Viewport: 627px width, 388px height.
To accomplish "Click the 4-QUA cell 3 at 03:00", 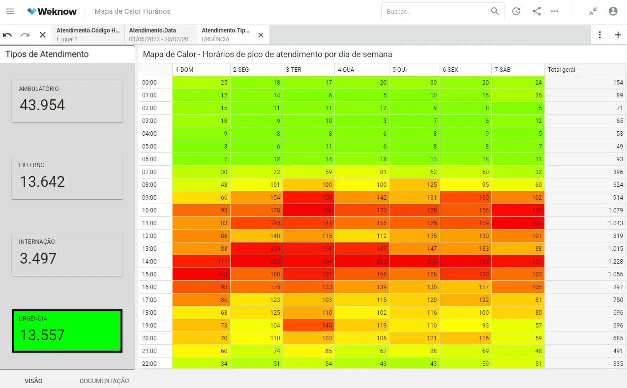I will coord(362,121).
